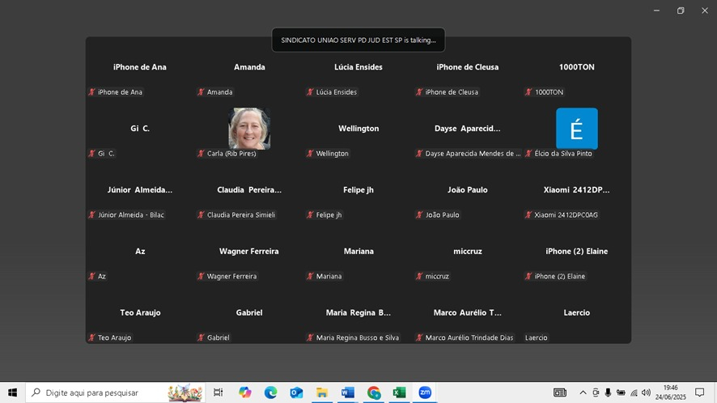Viewport: 717px width, 403px height.
Task: Click the 'SINDICATO UNIAO SERV PD JUD EST SP is talking' banner
Action: [x=358, y=40]
